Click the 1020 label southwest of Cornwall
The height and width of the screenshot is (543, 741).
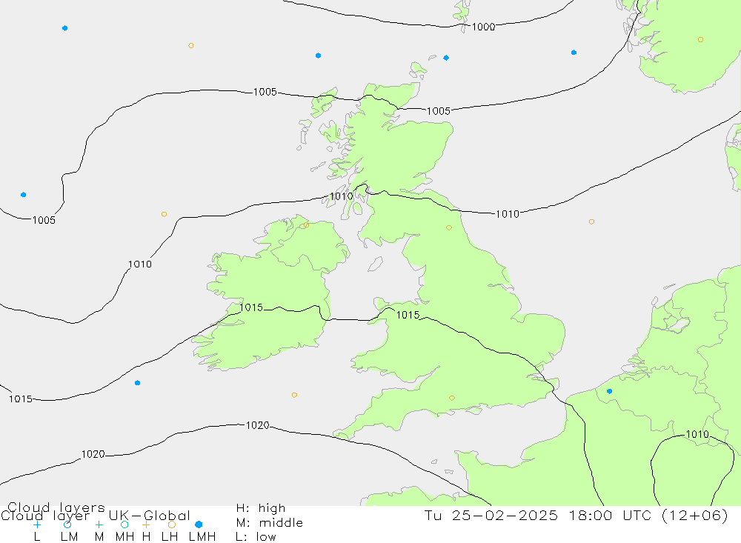[x=258, y=425]
